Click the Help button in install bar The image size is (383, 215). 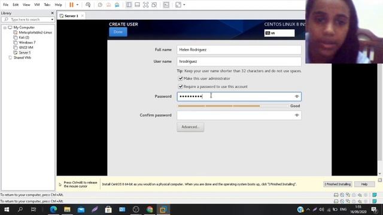coord(364,184)
